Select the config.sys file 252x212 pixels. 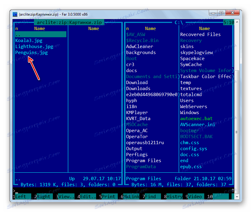coord(194,149)
